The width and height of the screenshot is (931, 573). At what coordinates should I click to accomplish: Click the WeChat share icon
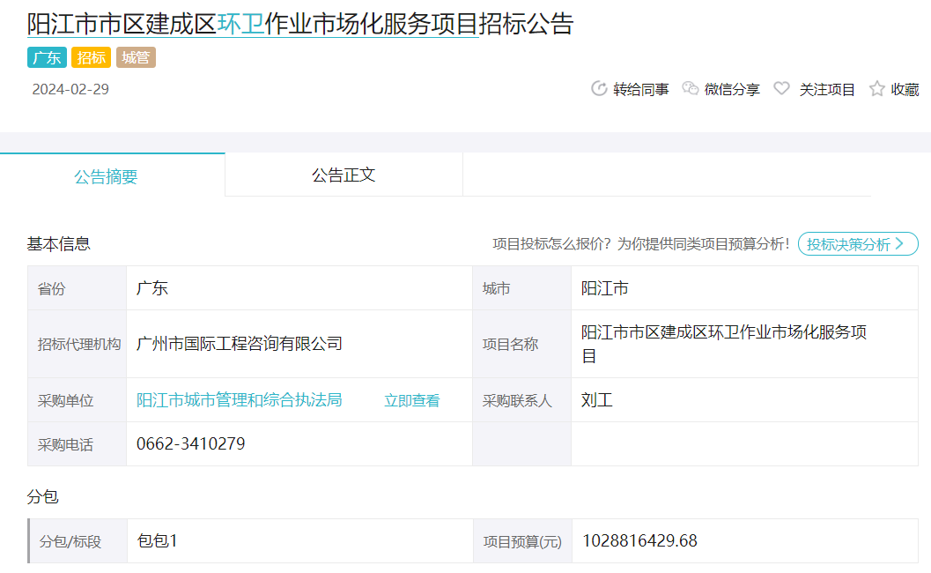point(690,88)
